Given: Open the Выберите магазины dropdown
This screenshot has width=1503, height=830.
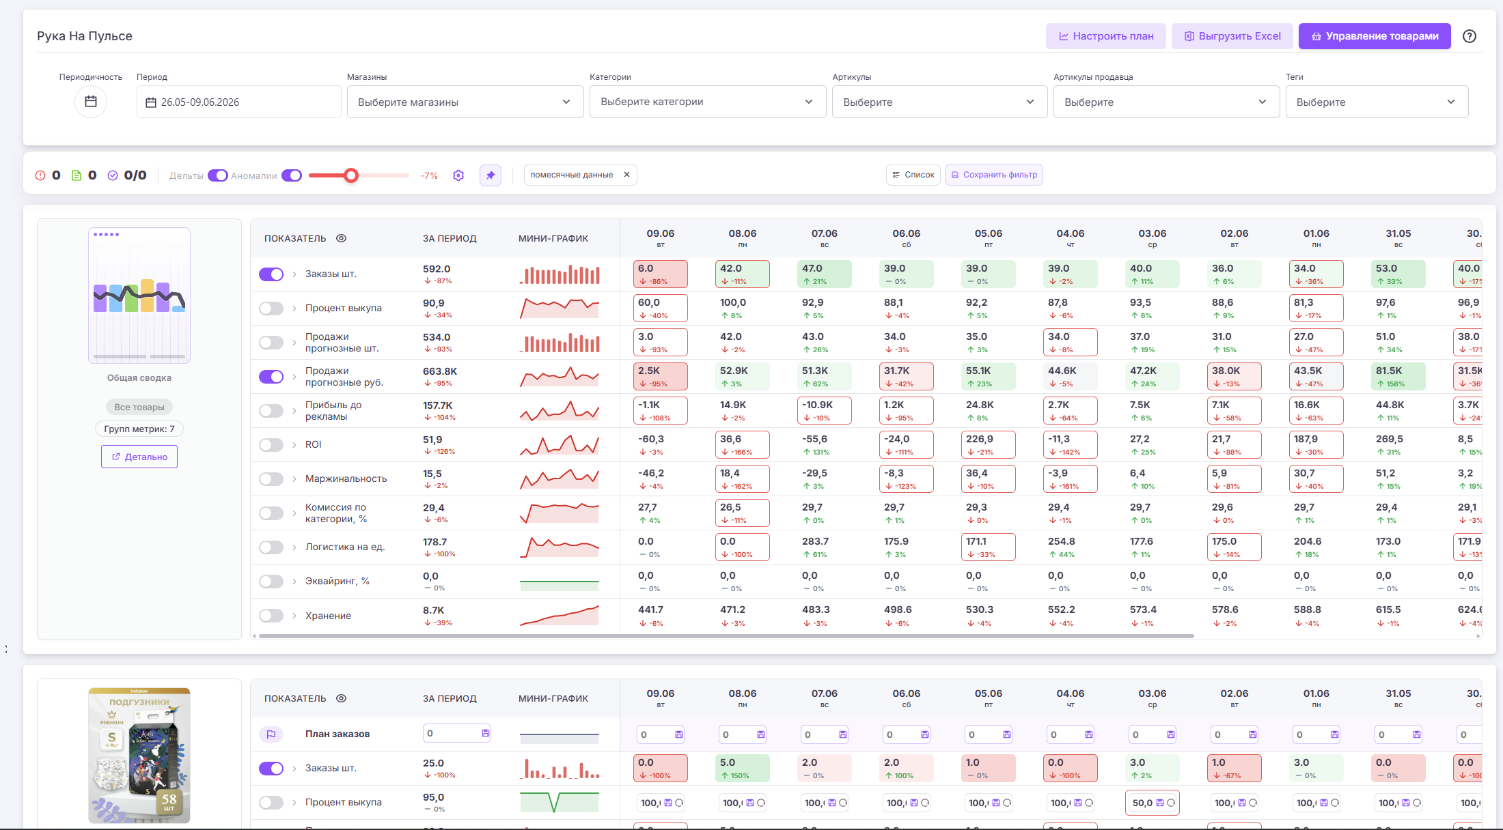Looking at the screenshot, I should tap(465, 102).
